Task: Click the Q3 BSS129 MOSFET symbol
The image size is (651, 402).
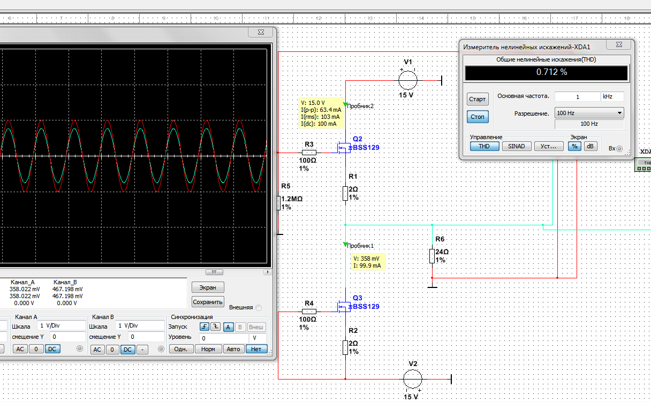Action: click(x=343, y=306)
